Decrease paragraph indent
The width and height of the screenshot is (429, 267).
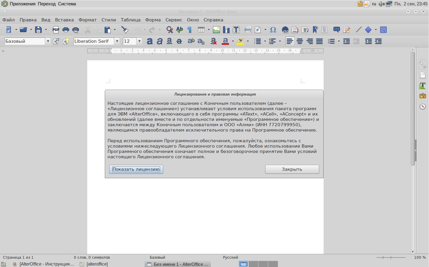coord(378,41)
